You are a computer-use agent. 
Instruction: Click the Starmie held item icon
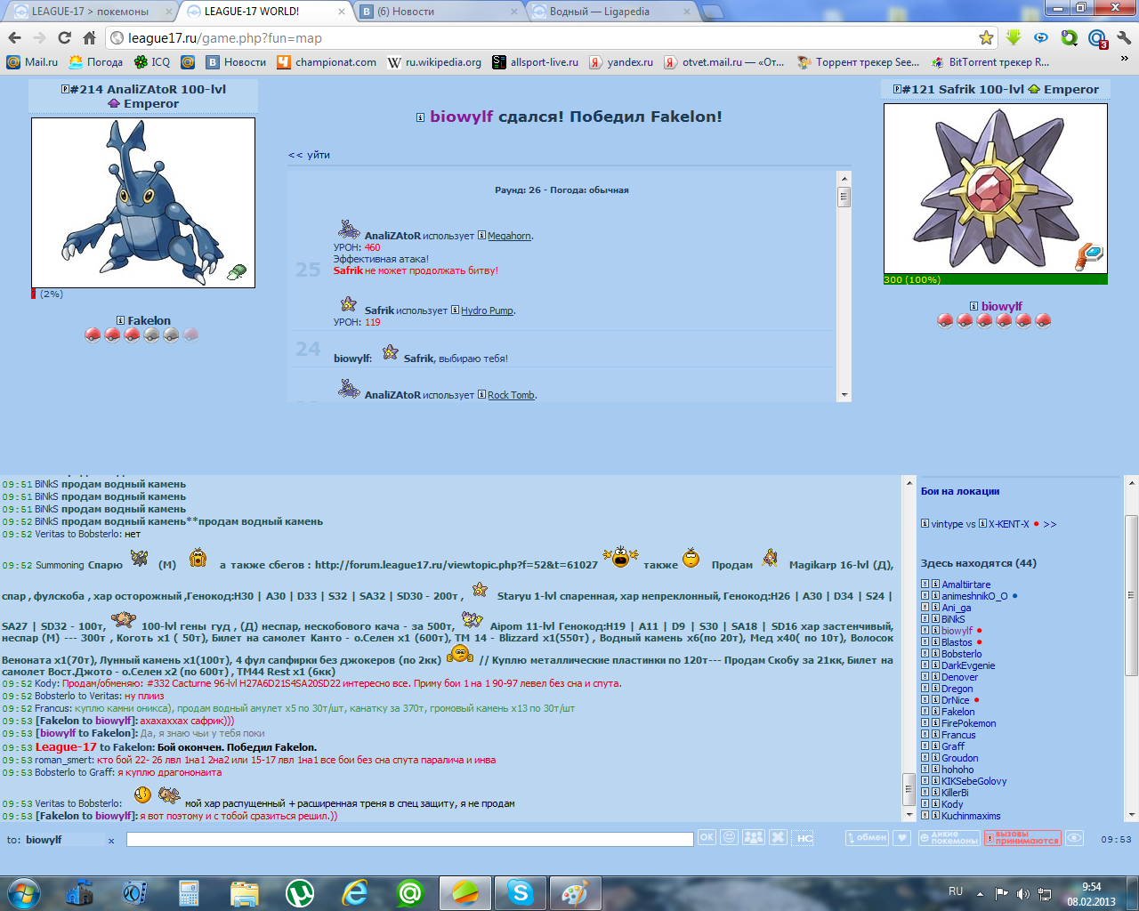coord(1088,257)
